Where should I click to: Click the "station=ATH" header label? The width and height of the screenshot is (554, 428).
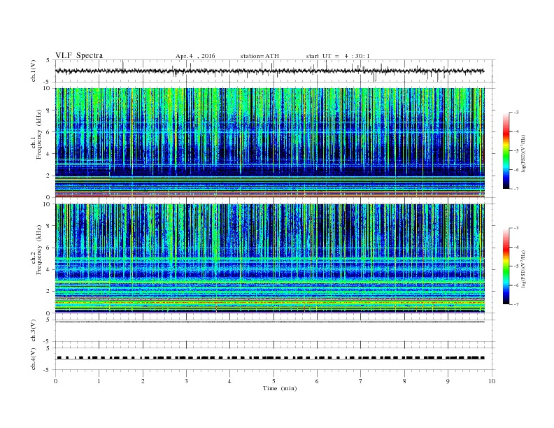pyautogui.click(x=260, y=56)
